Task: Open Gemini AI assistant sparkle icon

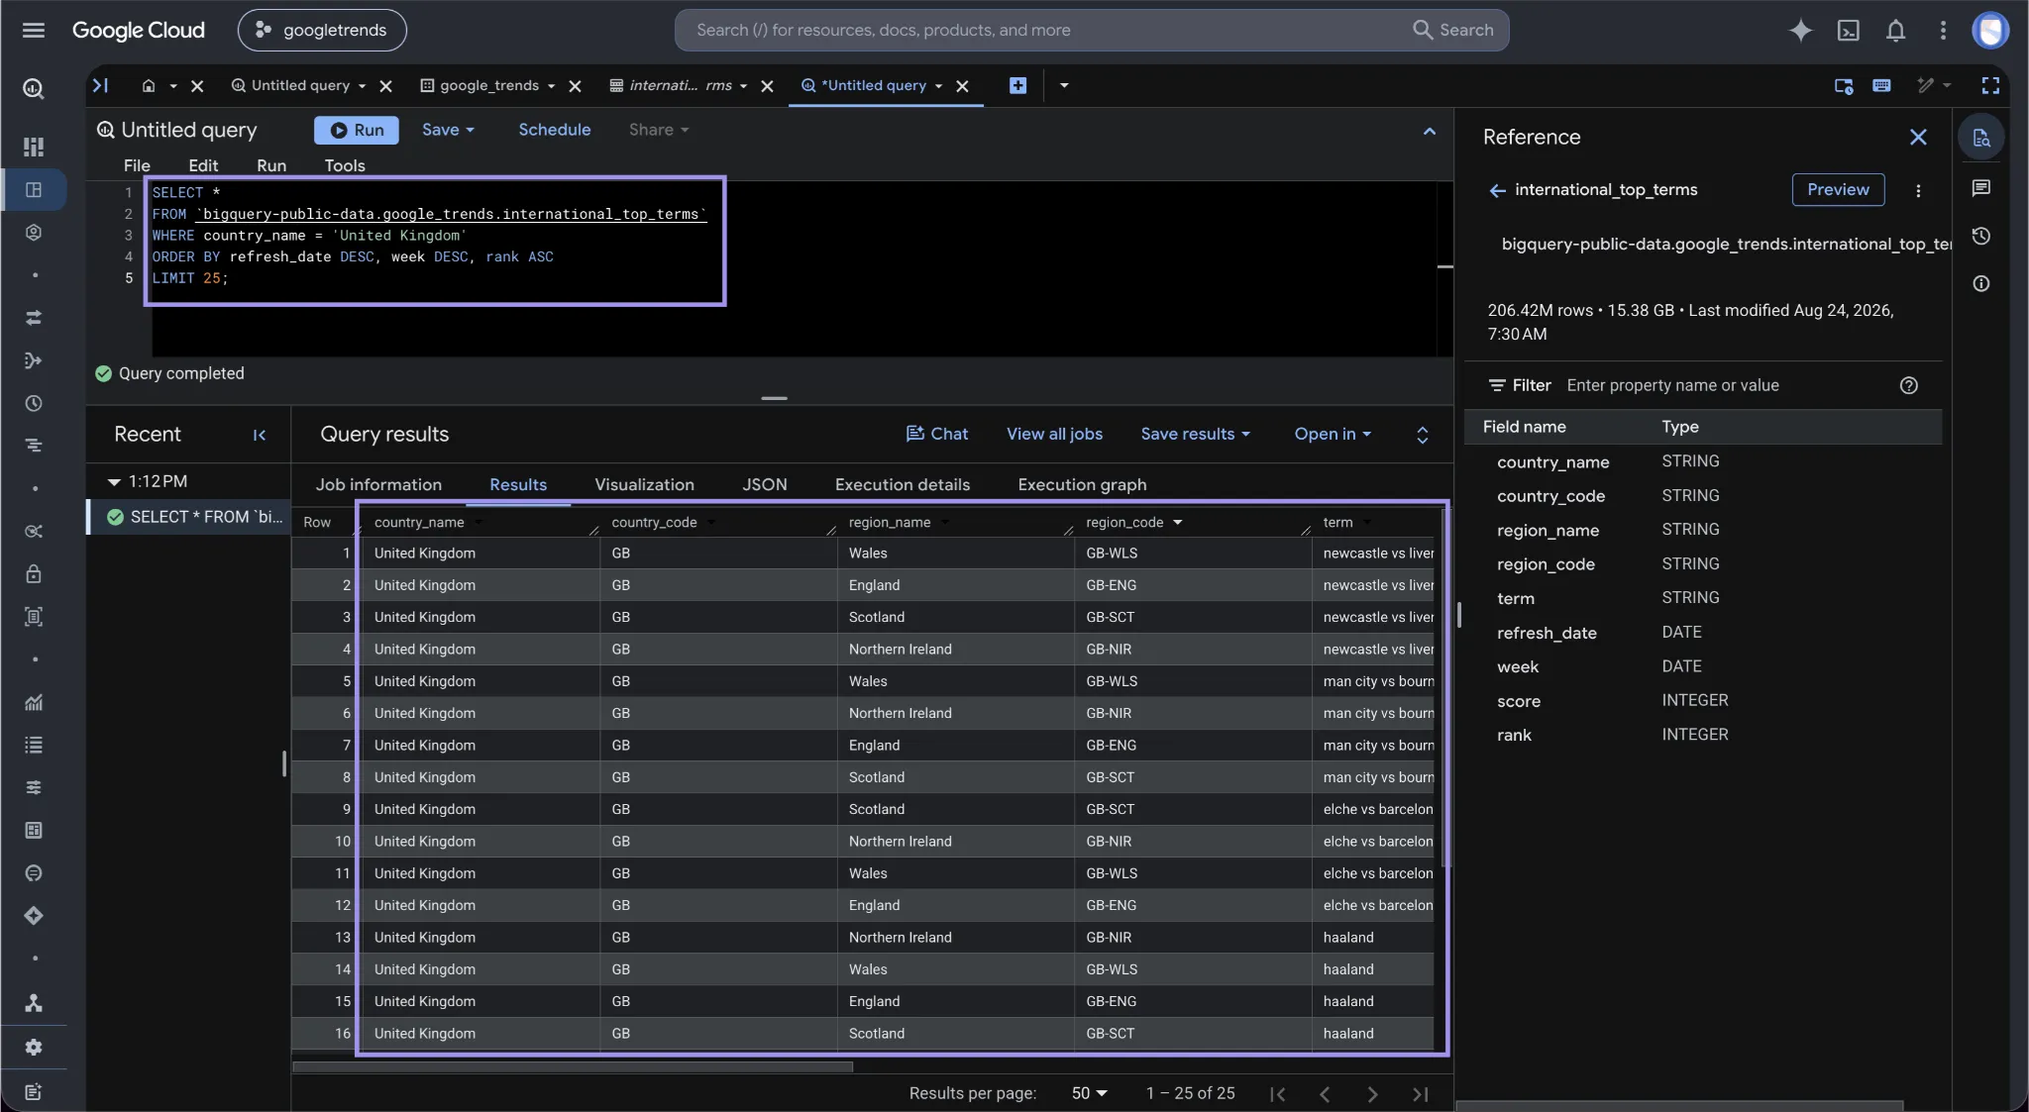Action: pos(1800,30)
